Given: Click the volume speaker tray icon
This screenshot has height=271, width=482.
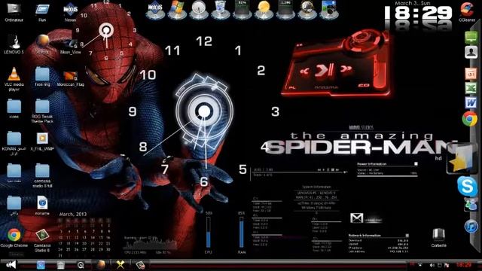Looking at the screenshot, I should coord(432,265).
